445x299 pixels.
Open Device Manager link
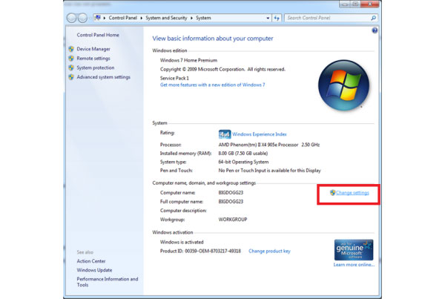coord(93,49)
